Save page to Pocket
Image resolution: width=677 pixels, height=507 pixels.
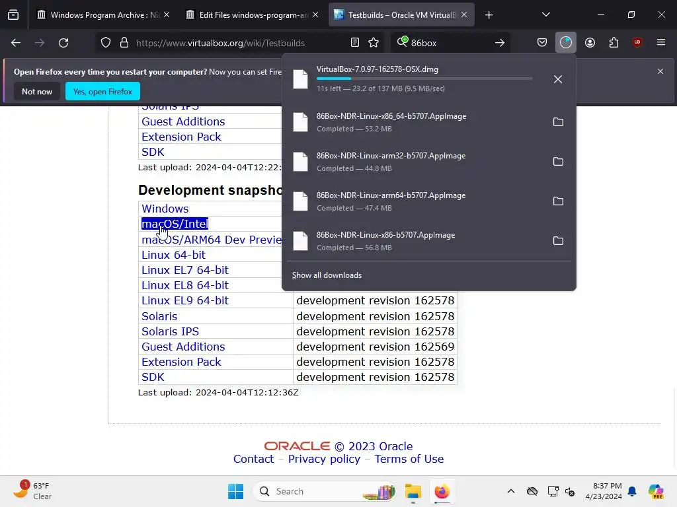coord(542,43)
